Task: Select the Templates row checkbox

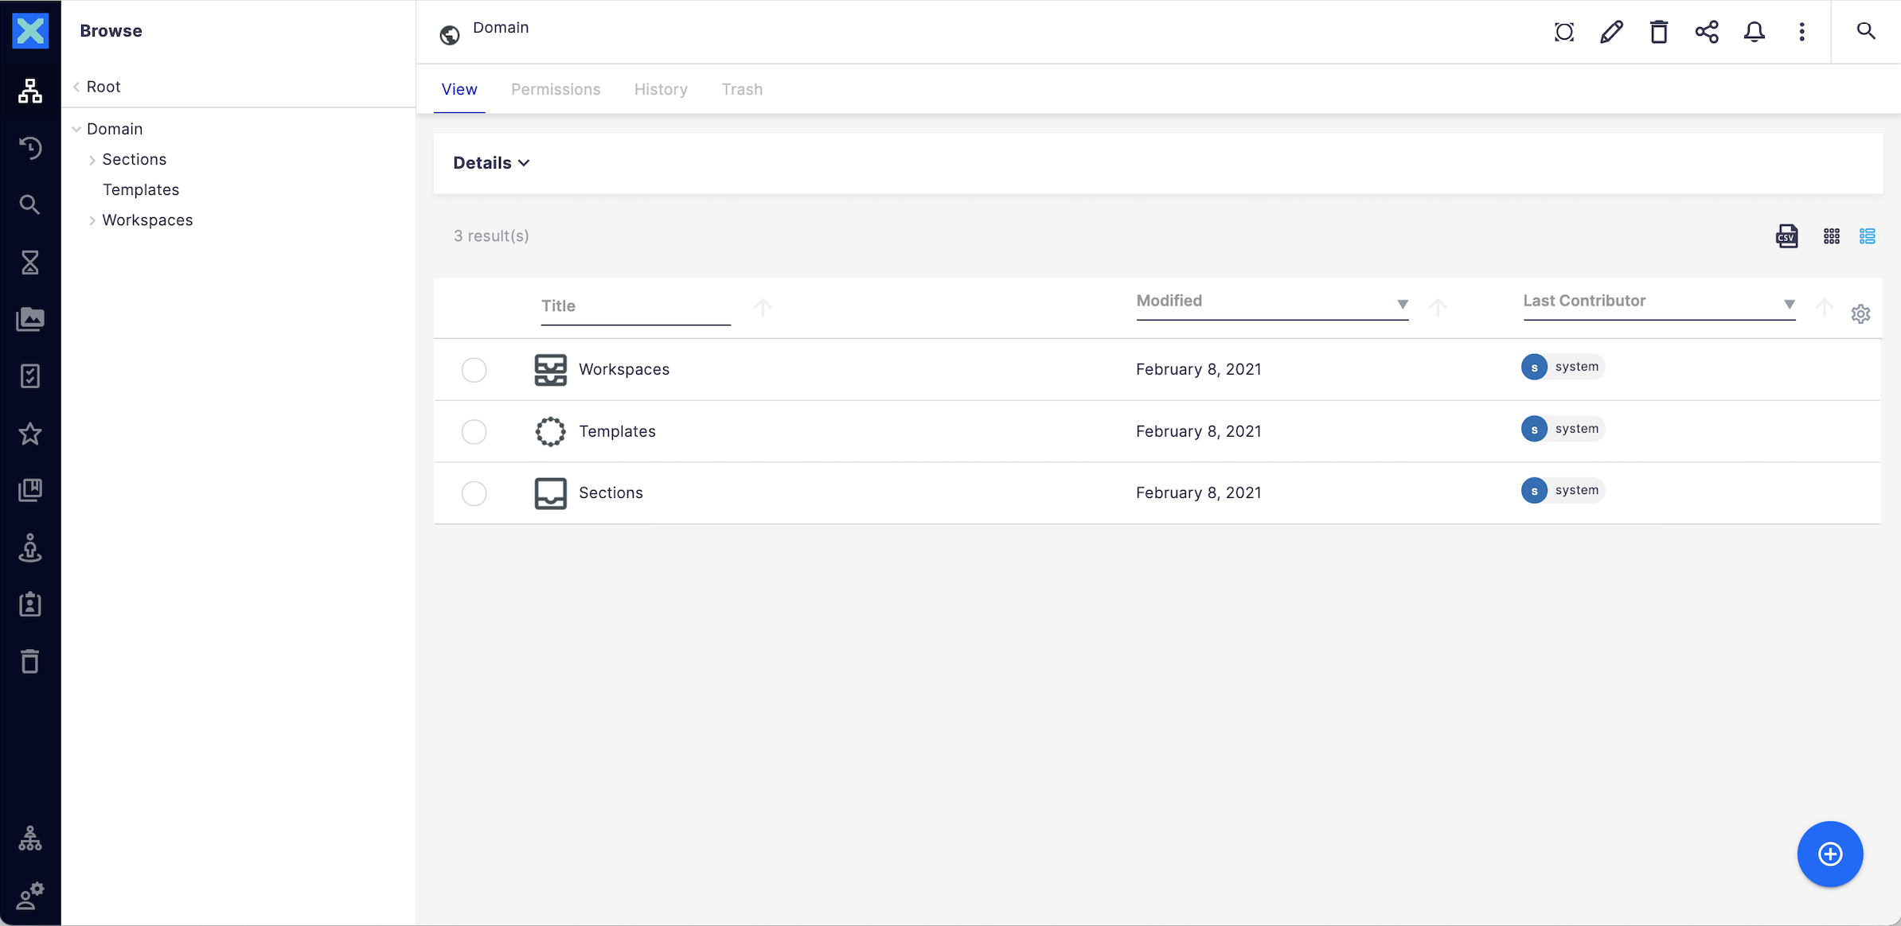Action: click(474, 432)
